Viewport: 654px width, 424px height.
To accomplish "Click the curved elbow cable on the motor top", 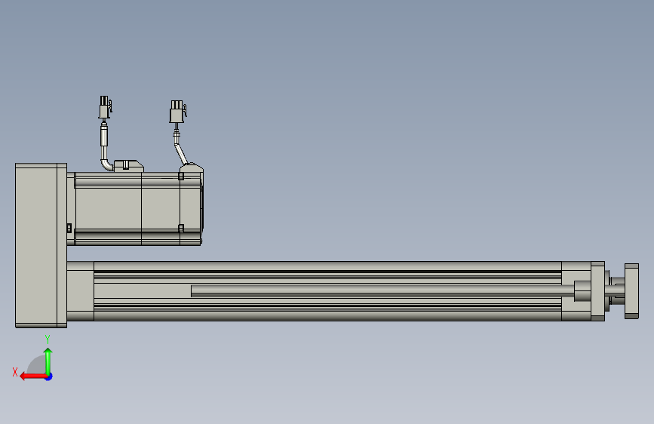I will [106, 163].
